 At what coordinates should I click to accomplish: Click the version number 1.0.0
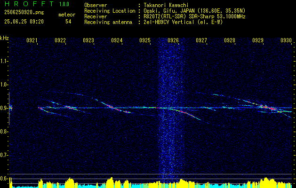(64, 4)
